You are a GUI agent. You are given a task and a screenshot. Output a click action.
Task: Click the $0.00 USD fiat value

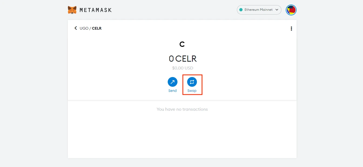point(183,68)
